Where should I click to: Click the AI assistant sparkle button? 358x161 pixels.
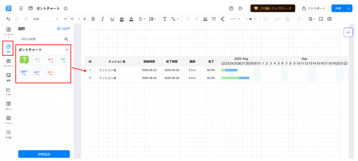pos(348,32)
